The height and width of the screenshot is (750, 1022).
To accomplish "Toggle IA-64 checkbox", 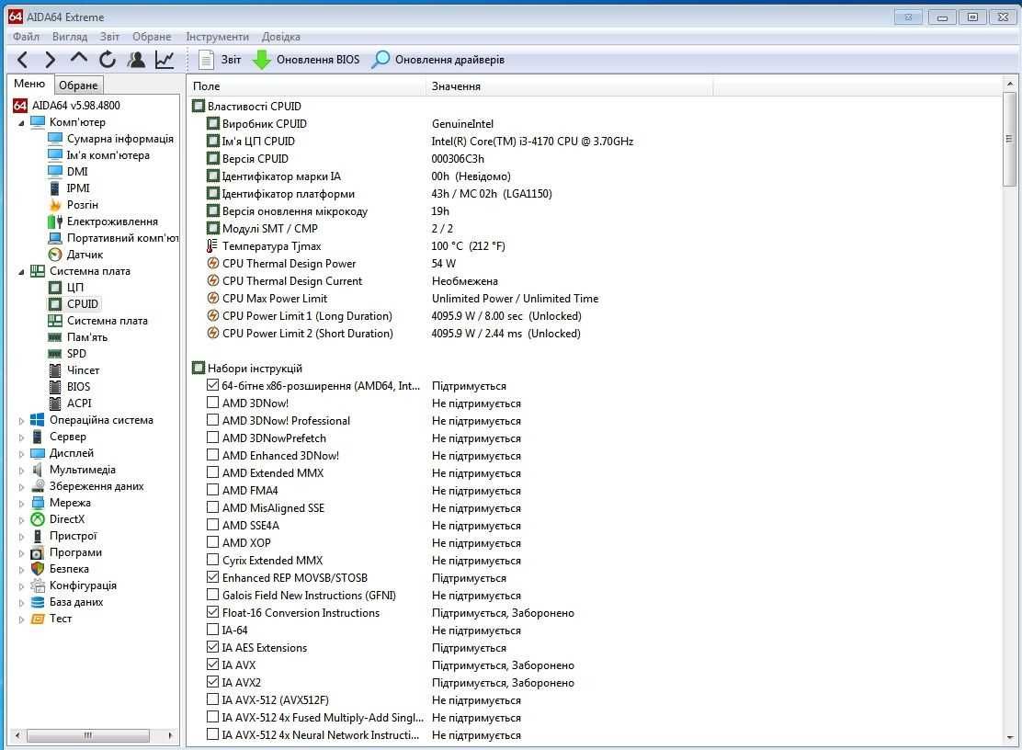I will 212,631.
